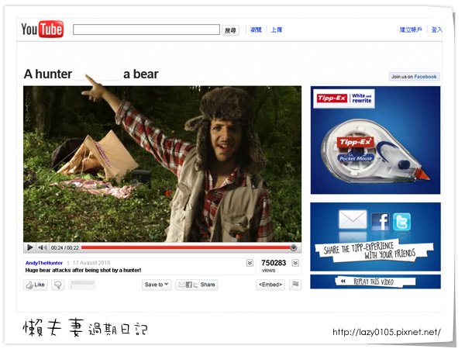Open the 上傳 upload menu link
The width and height of the screenshot is (465, 349).
277,29
